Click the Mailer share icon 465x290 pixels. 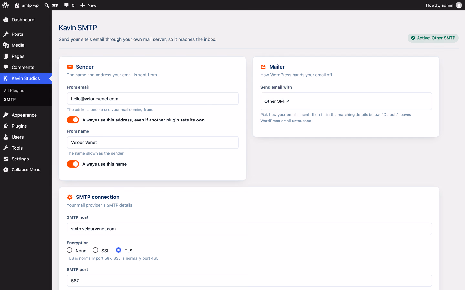[263, 67]
